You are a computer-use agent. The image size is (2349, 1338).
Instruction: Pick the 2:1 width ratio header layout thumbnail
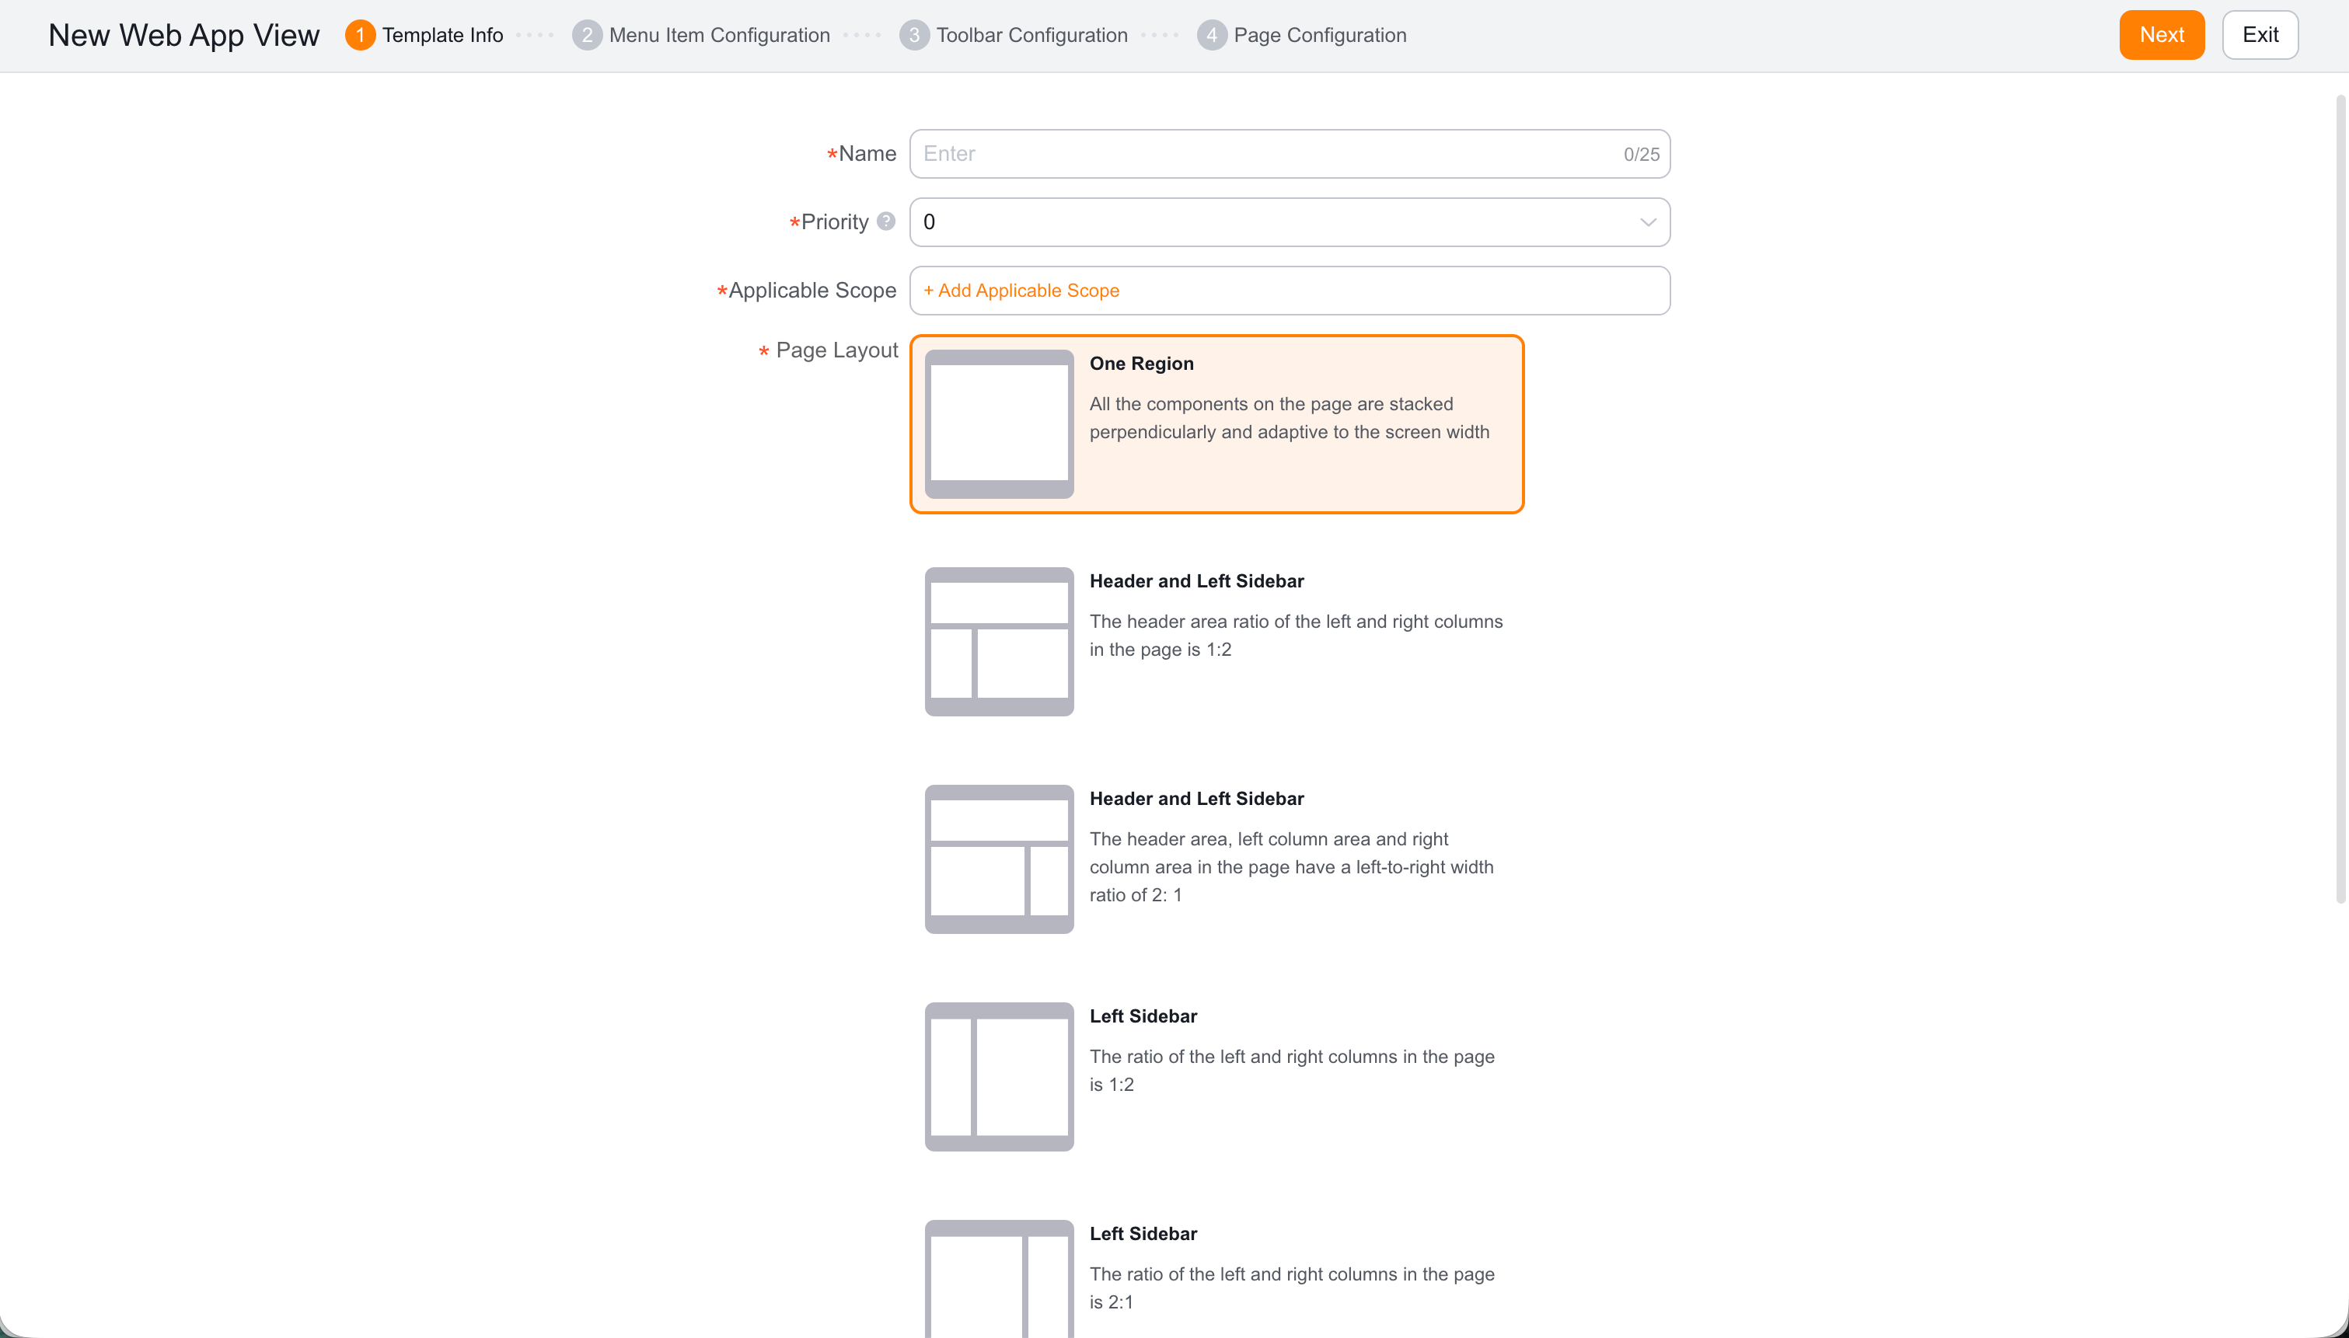click(999, 859)
